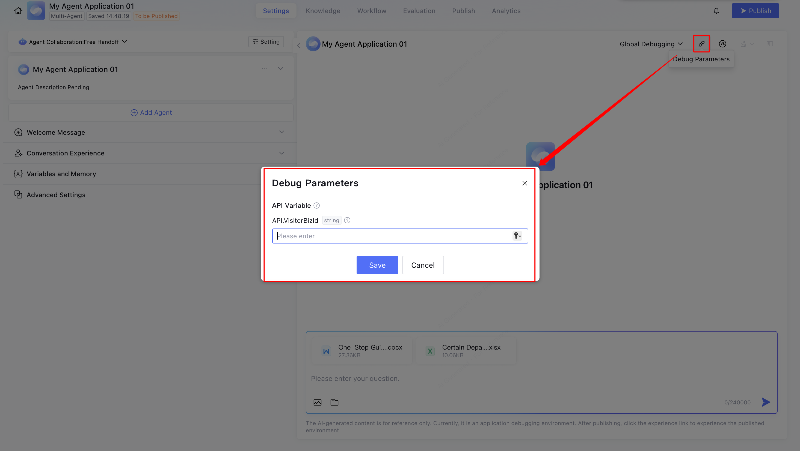Image resolution: width=800 pixels, height=451 pixels.
Task: Click the send message arrow icon
Action: coord(766,402)
